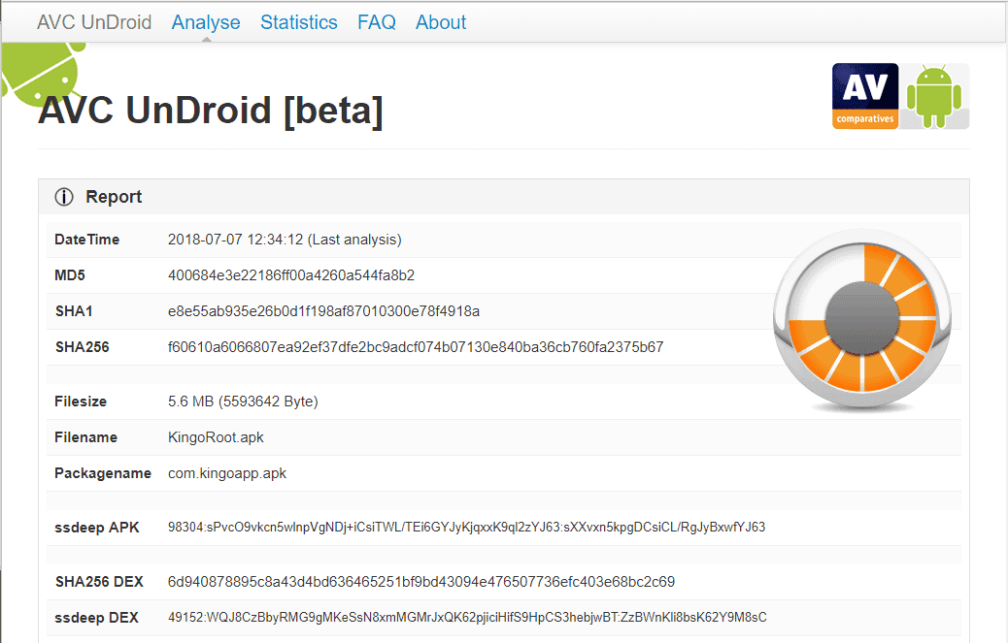Image resolution: width=1008 pixels, height=643 pixels.
Task: Select the Filesize value 5.6 MB
Action: click(x=243, y=402)
